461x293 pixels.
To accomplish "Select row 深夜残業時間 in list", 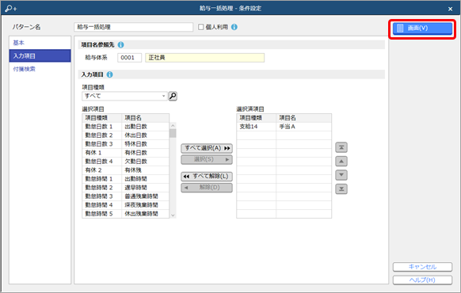I will (125, 205).
